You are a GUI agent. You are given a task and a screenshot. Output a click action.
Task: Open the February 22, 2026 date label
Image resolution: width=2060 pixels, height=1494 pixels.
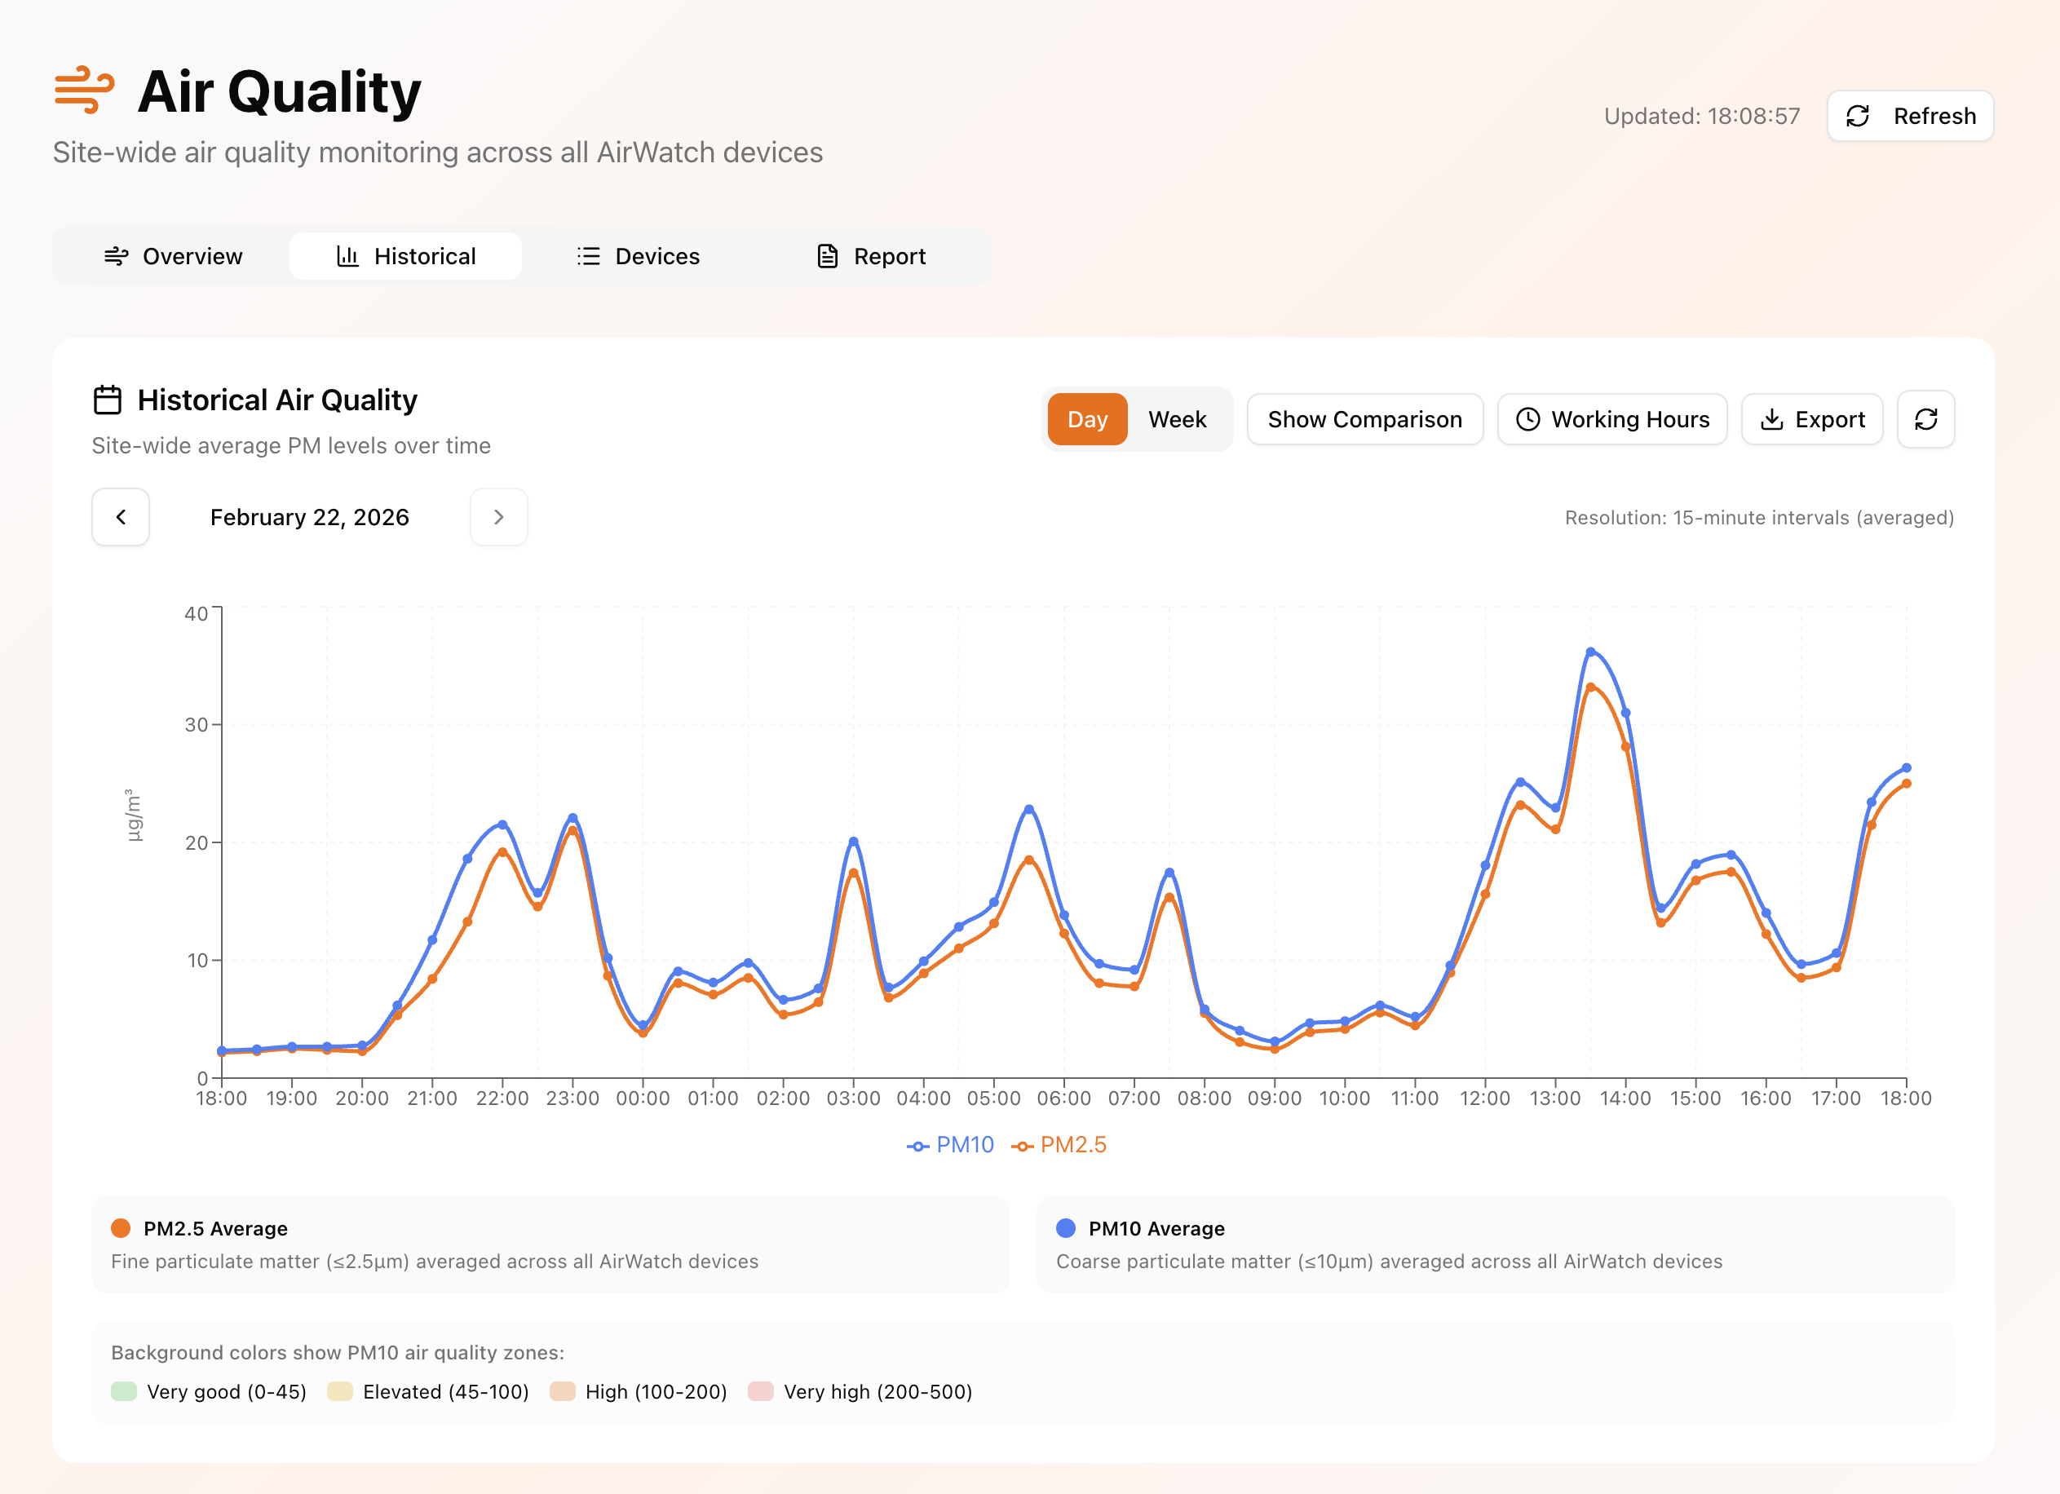click(x=310, y=517)
